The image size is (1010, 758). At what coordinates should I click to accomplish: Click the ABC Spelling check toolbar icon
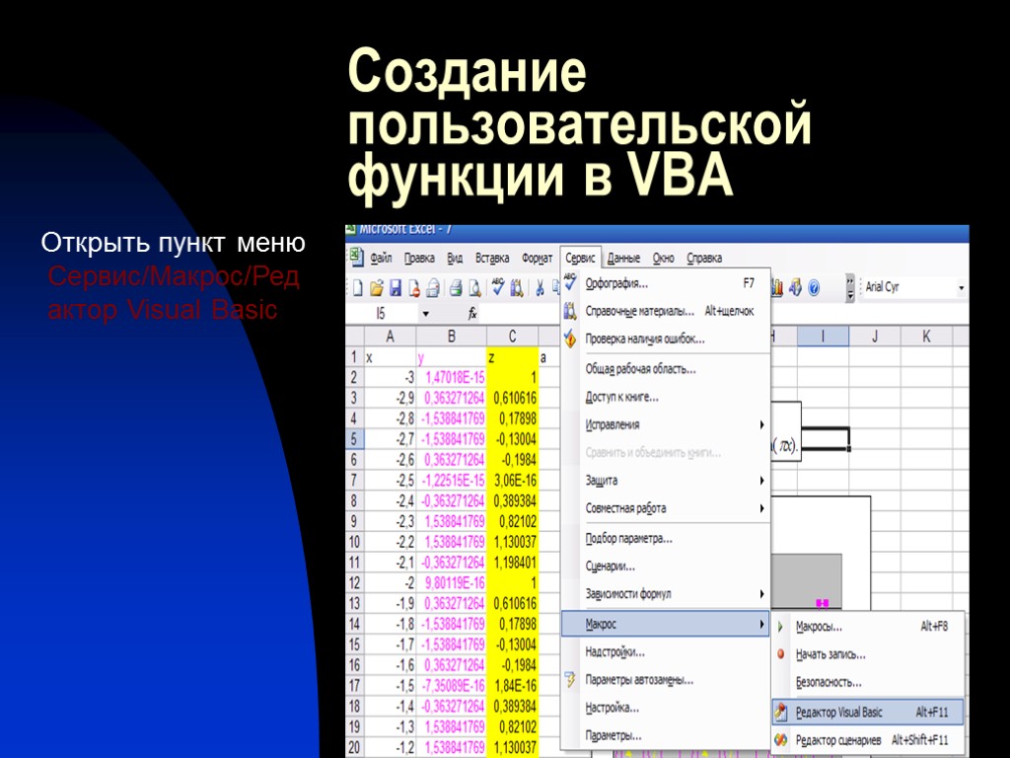(x=497, y=287)
